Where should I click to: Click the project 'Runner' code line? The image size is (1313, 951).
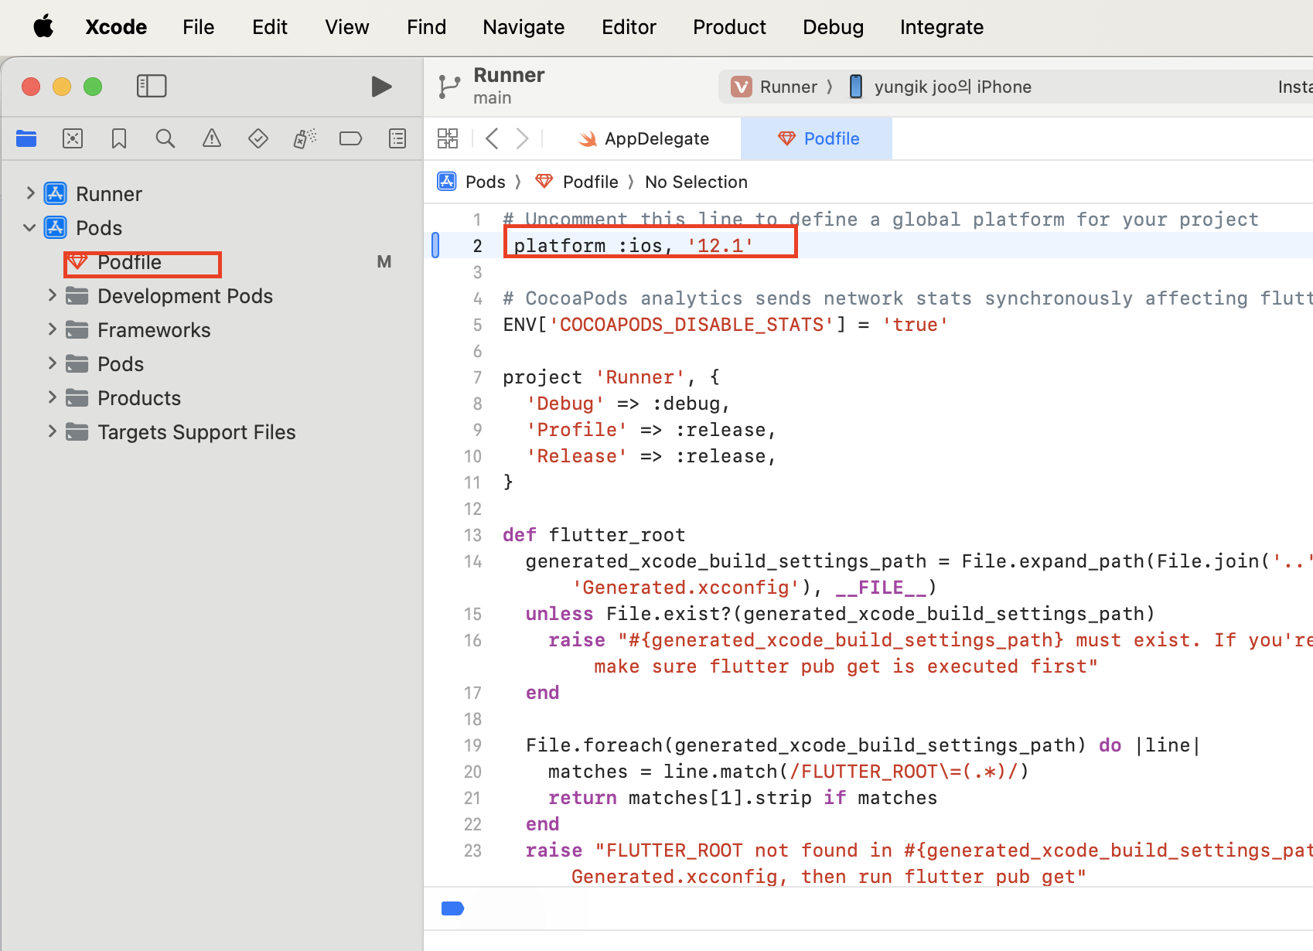point(611,377)
